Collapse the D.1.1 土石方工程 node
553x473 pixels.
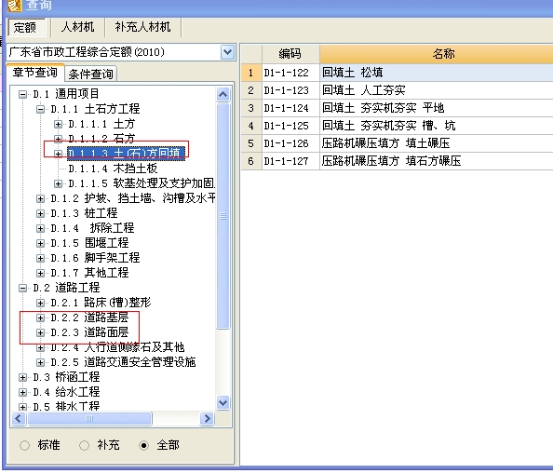[41, 109]
